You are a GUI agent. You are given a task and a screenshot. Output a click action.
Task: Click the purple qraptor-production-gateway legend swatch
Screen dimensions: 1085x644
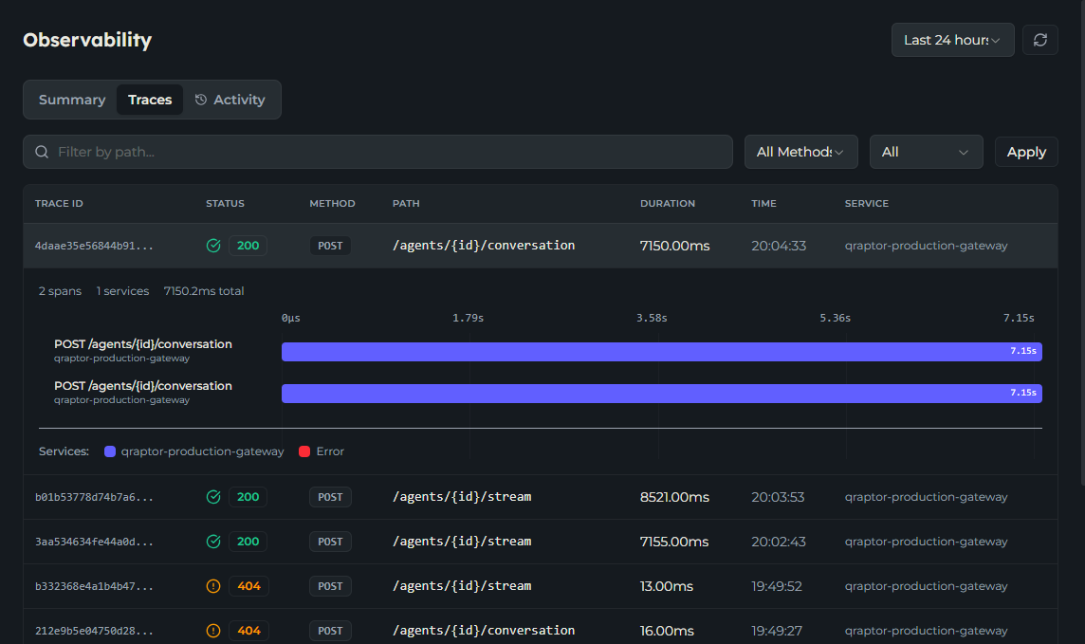tap(109, 451)
